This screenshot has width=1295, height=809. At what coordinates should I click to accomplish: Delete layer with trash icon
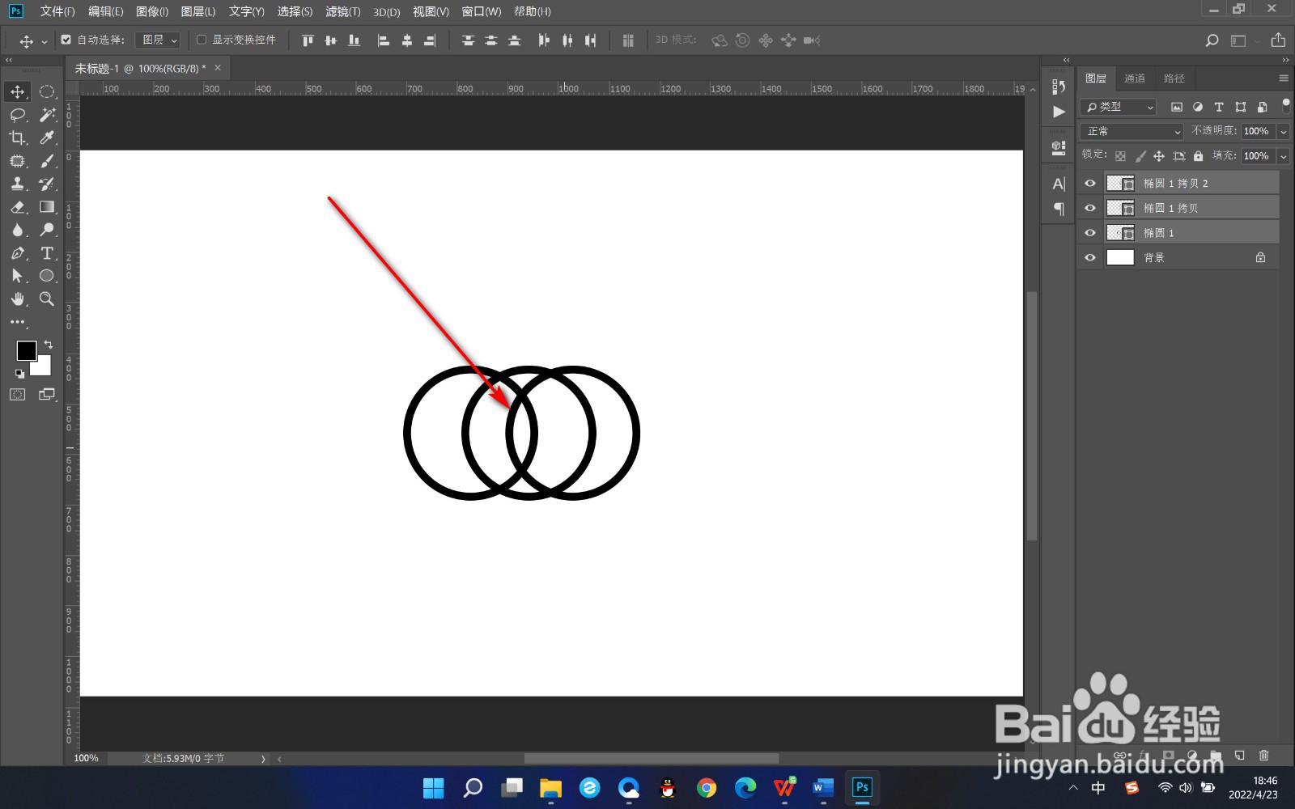click(1264, 756)
